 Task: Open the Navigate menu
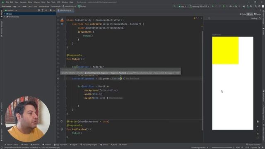point(23,2)
